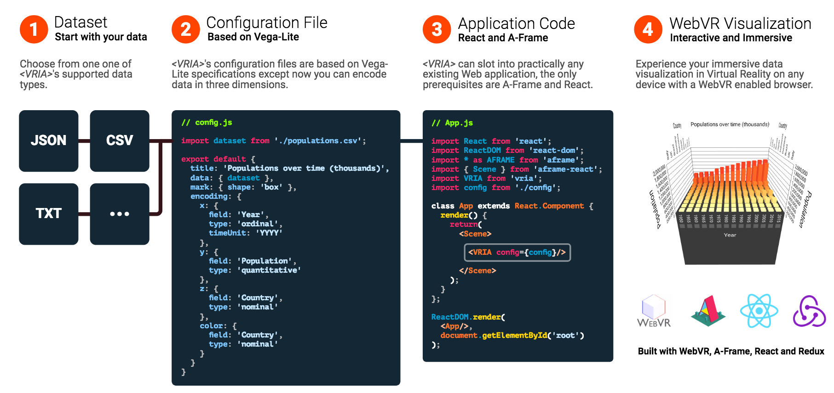Select the TXT data type tile
834x393 pixels.
pyautogui.click(x=49, y=214)
